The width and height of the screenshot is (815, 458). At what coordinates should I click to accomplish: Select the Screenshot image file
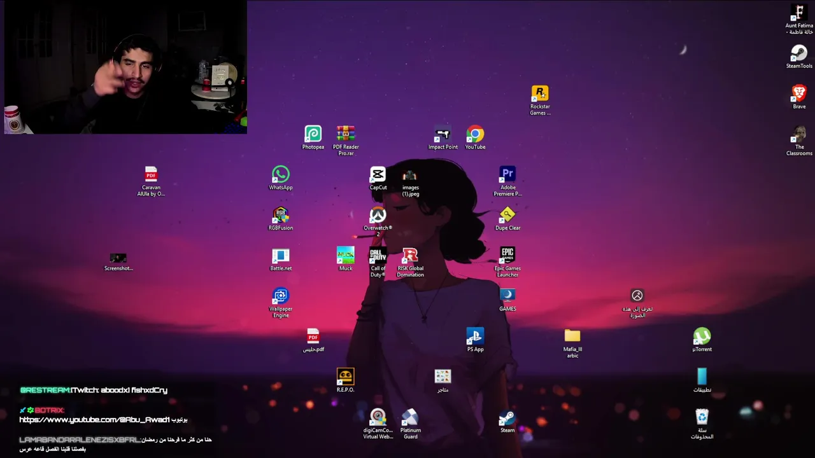(118, 261)
